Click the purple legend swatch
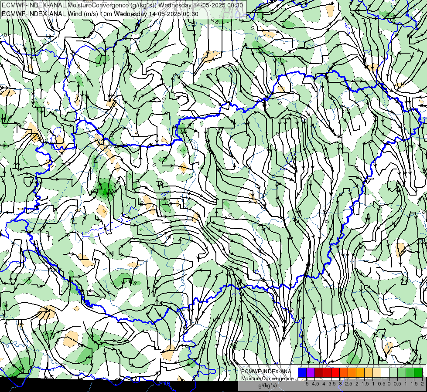The image size is (427, 392). (311, 372)
